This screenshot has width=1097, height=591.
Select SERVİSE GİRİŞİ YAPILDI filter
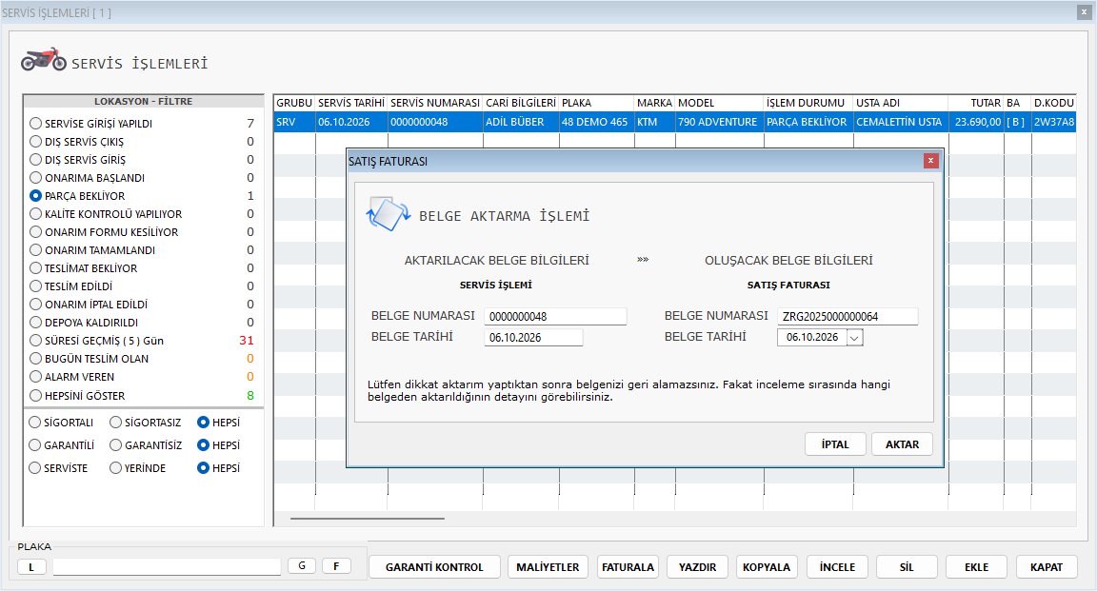(35, 123)
